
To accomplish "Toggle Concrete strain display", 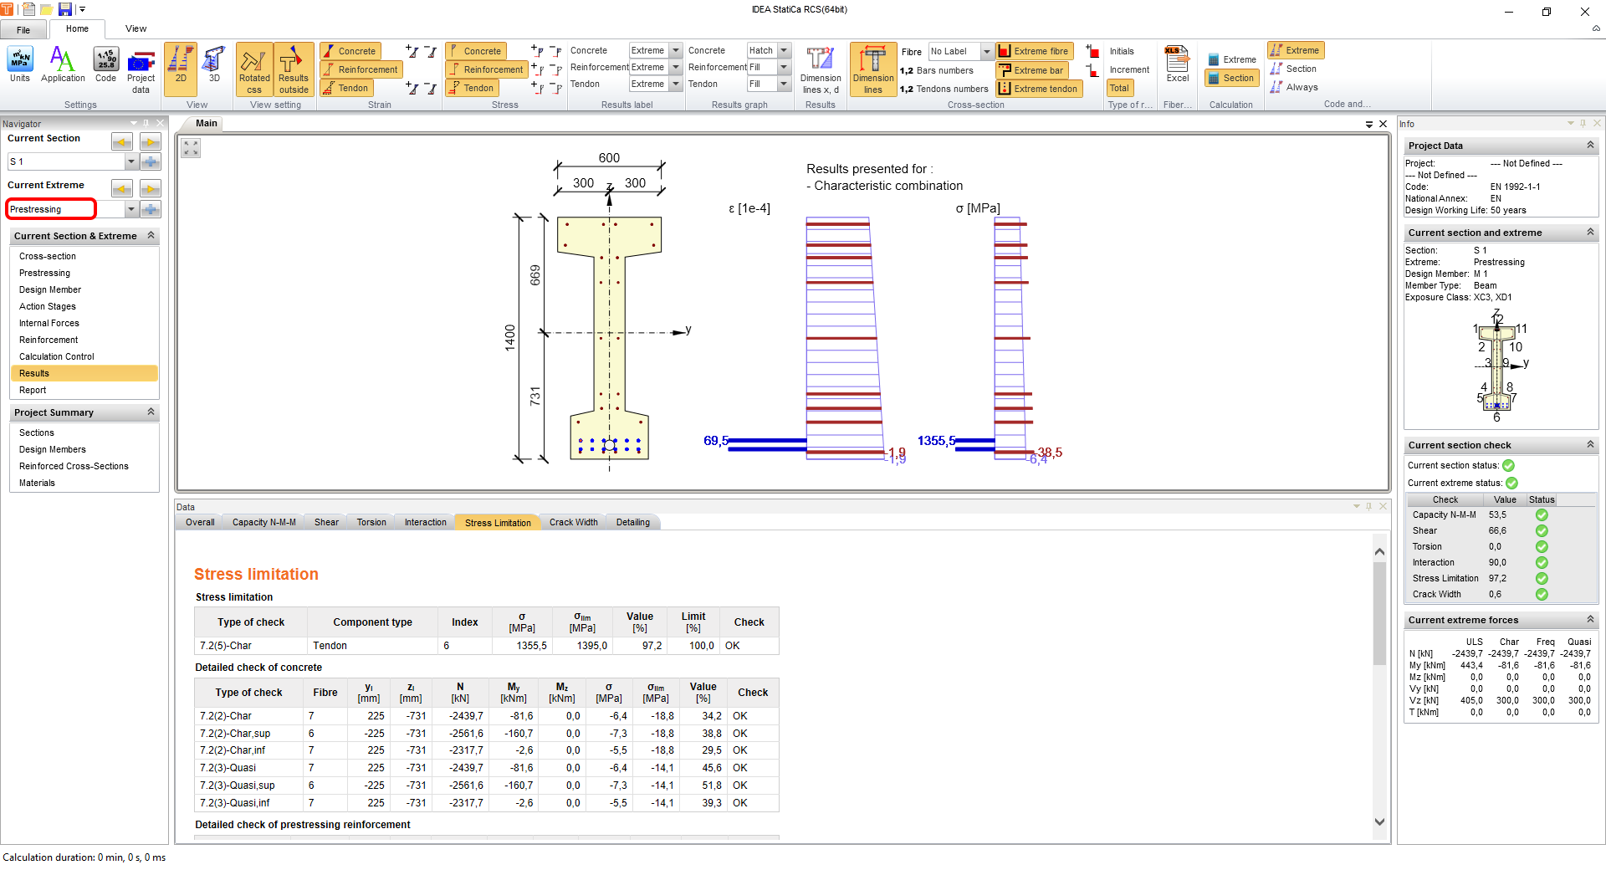I will pos(350,51).
